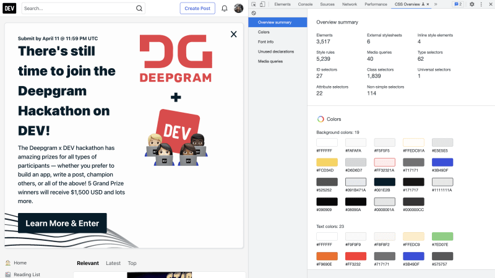Click background swatch #3B49DF

click(x=442, y=162)
